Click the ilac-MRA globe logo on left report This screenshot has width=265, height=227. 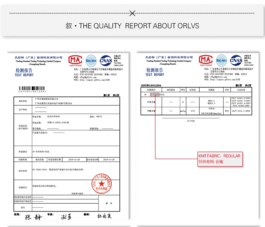click(91, 61)
